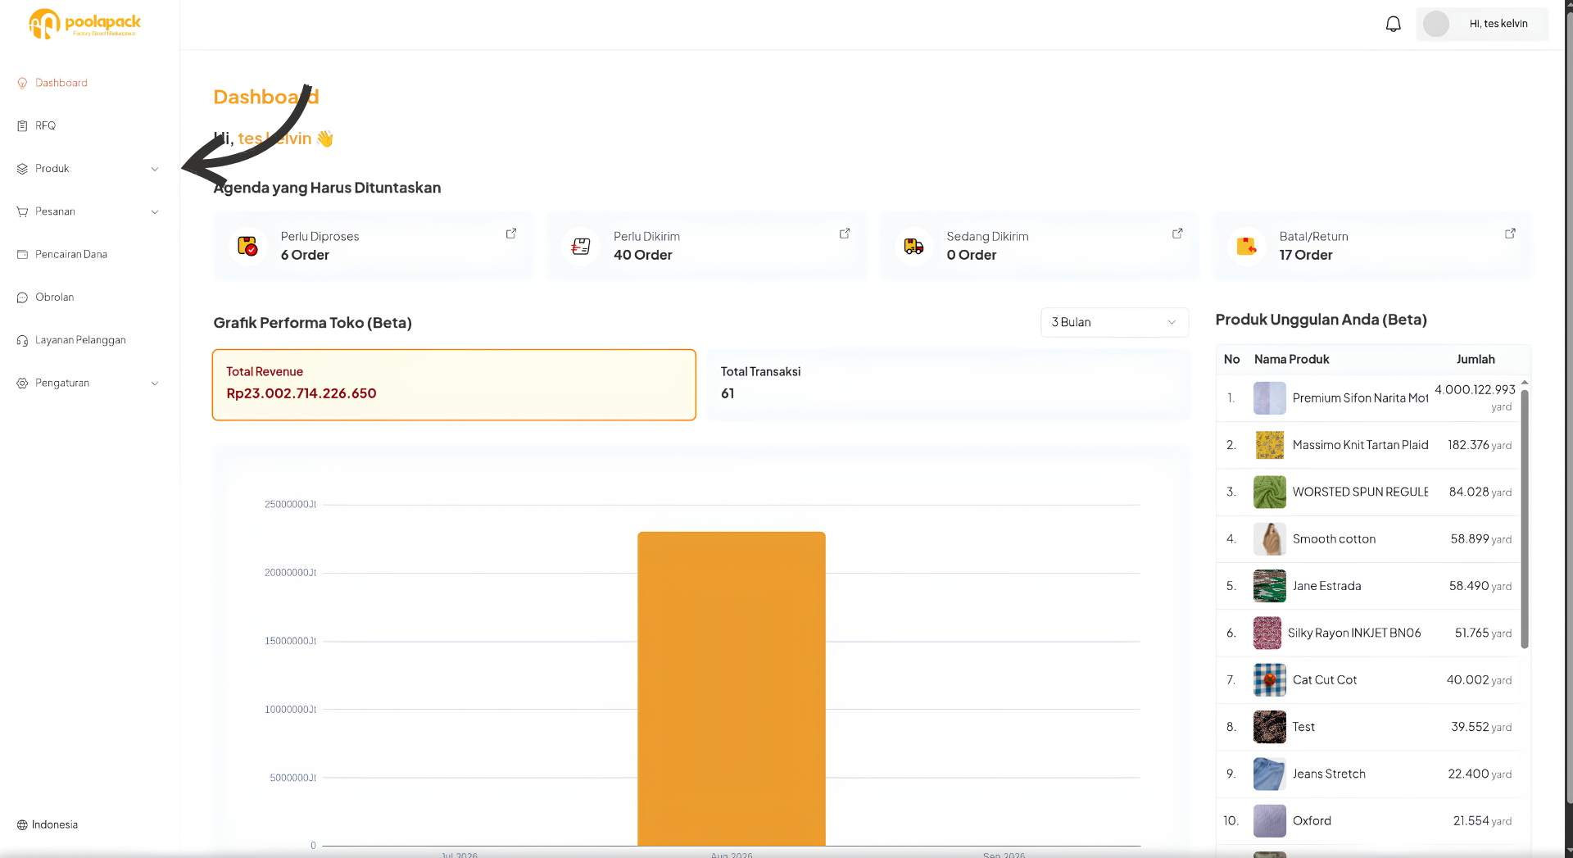Click the Cat Cut Cot product thumbnail
Viewport: 1573px width, 858px height.
click(x=1269, y=680)
